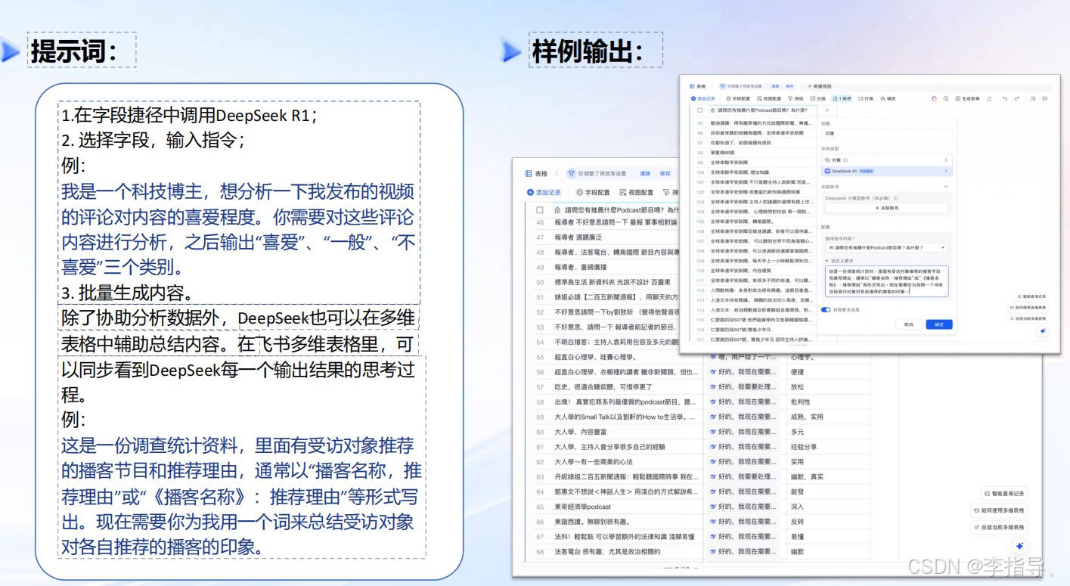
Task: Expand the 对象 field type row
Action: (885, 160)
